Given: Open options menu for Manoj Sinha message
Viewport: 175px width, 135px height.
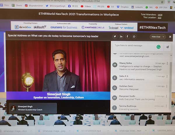Looking at the screenshot, I should point(167,63).
